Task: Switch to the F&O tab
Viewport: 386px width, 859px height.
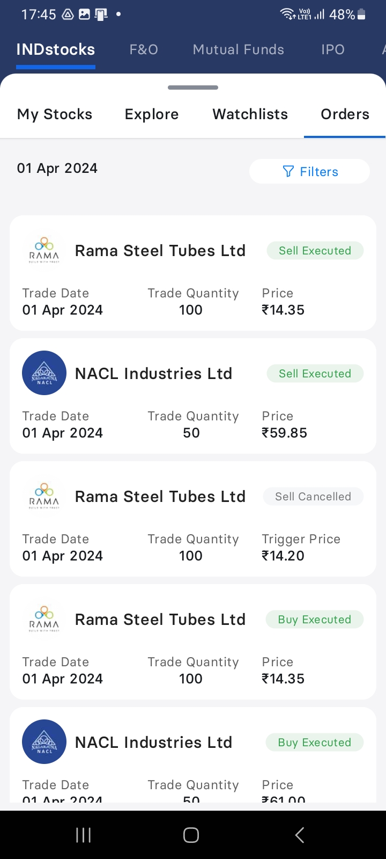Action: tap(144, 49)
